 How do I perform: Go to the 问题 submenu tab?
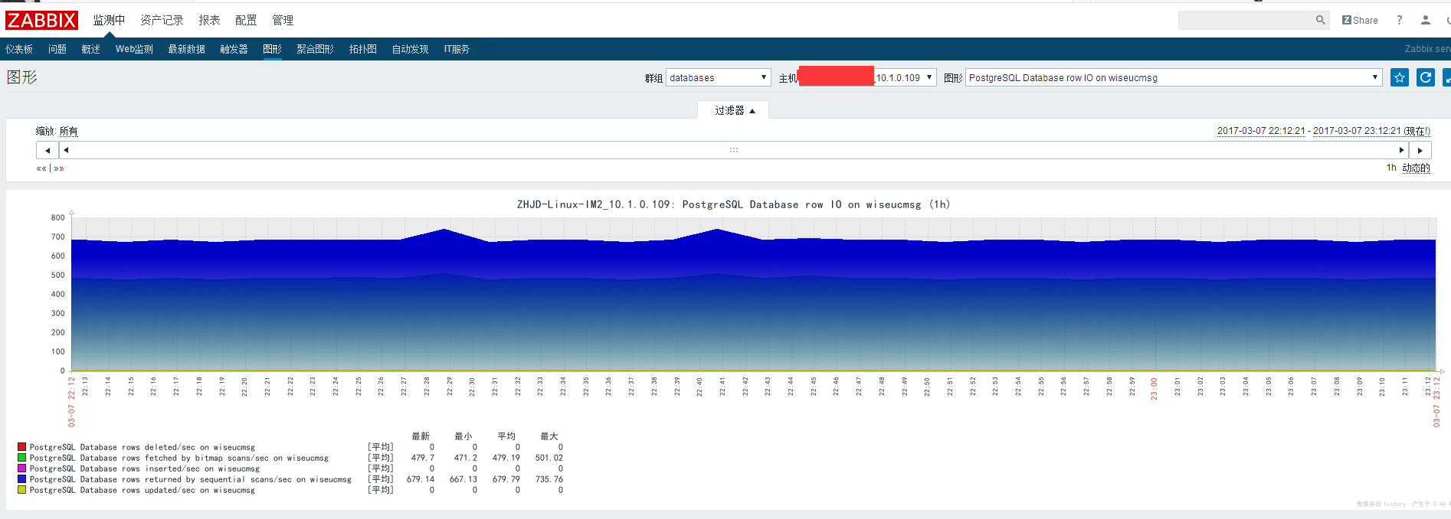click(57, 49)
